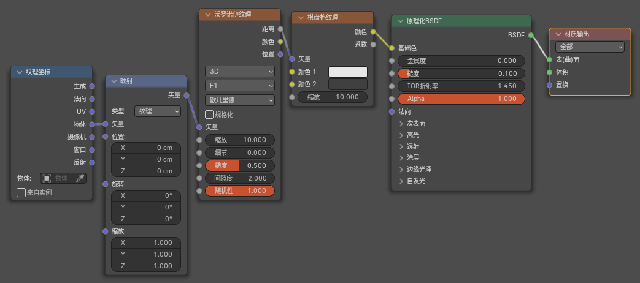Click the white 颜色 1 swatch

(348, 72)
